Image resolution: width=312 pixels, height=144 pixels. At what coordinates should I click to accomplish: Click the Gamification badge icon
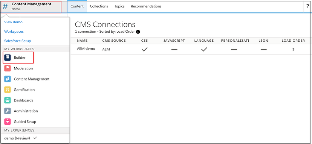[8, 90]
